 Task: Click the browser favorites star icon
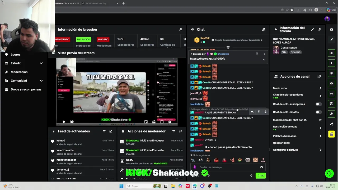click(x=292, y=10)
